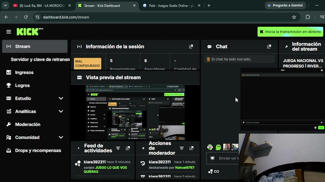Go back to the previous page
Screen dimensions: 325x182
[6, 17]
